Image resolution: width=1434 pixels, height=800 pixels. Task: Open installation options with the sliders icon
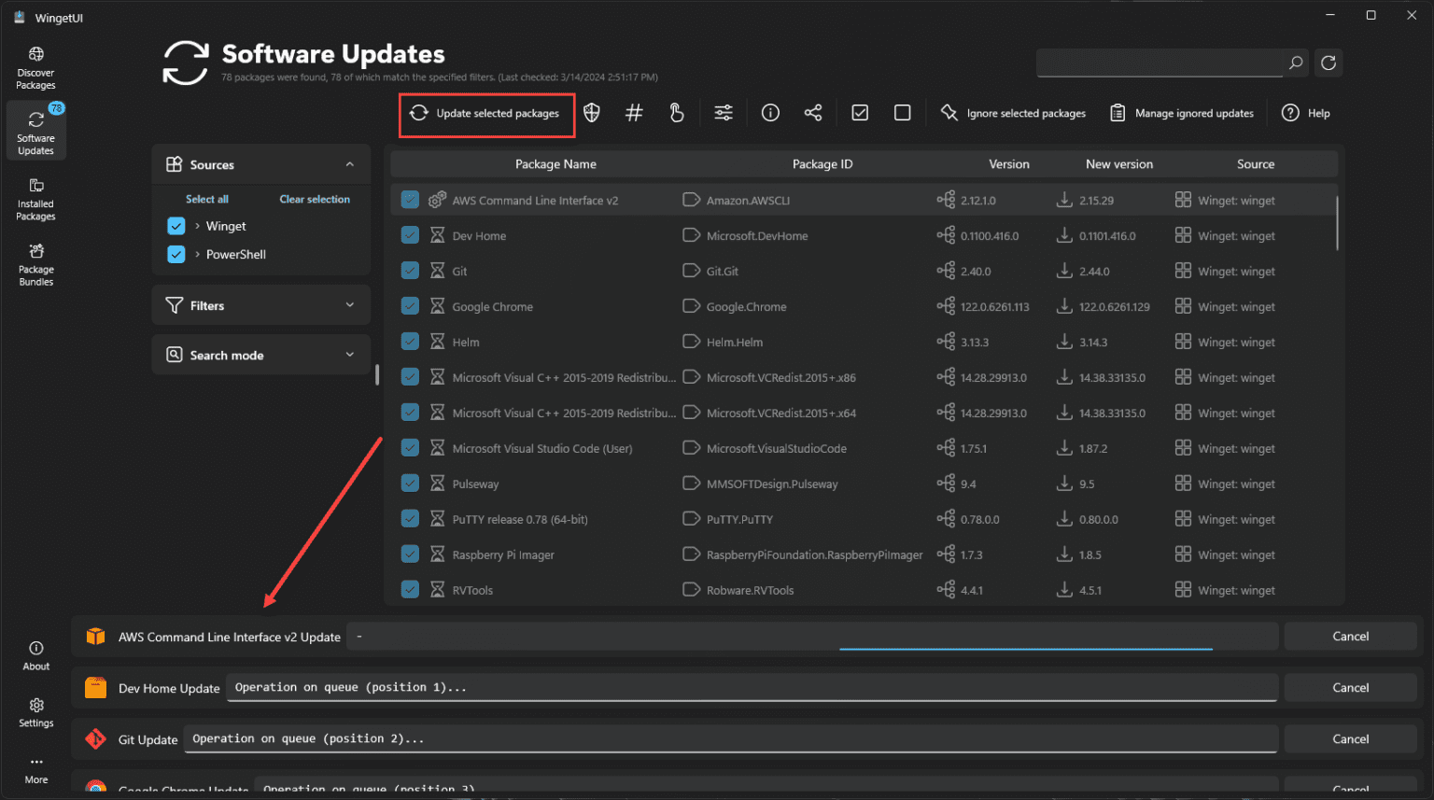(723, 112)
